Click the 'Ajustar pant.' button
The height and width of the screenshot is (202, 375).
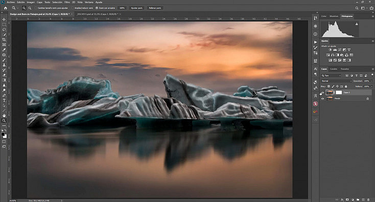137,8
